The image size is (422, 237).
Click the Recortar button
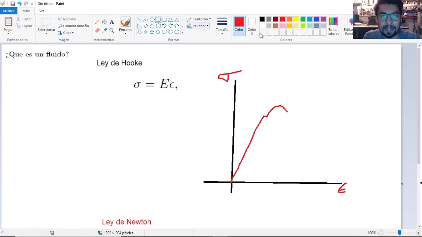pos(67,19)
